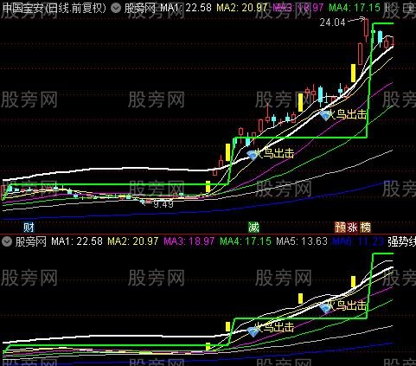Click the 财 financial event marker
The height and width of the screenshot is (366, 416).
coord(29,228)
